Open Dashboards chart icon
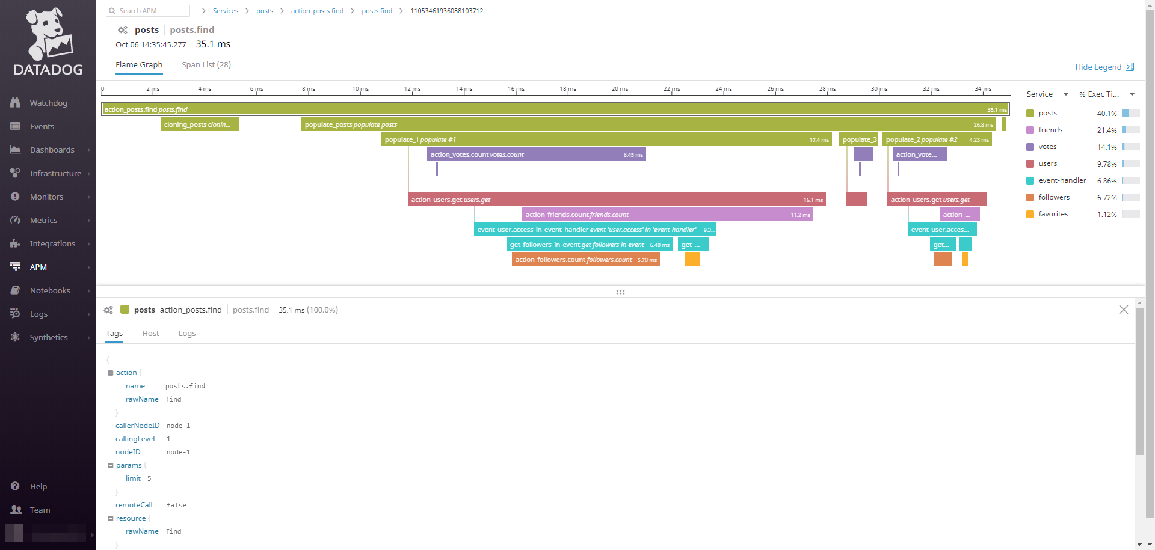Screen dimensions: 1155x550 tap(15, 150)
